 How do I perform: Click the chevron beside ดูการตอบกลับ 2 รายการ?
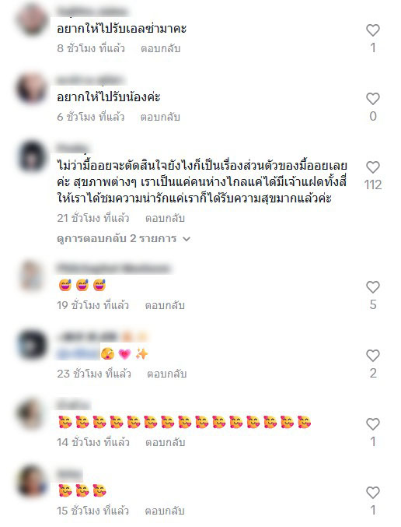[187, 239]
